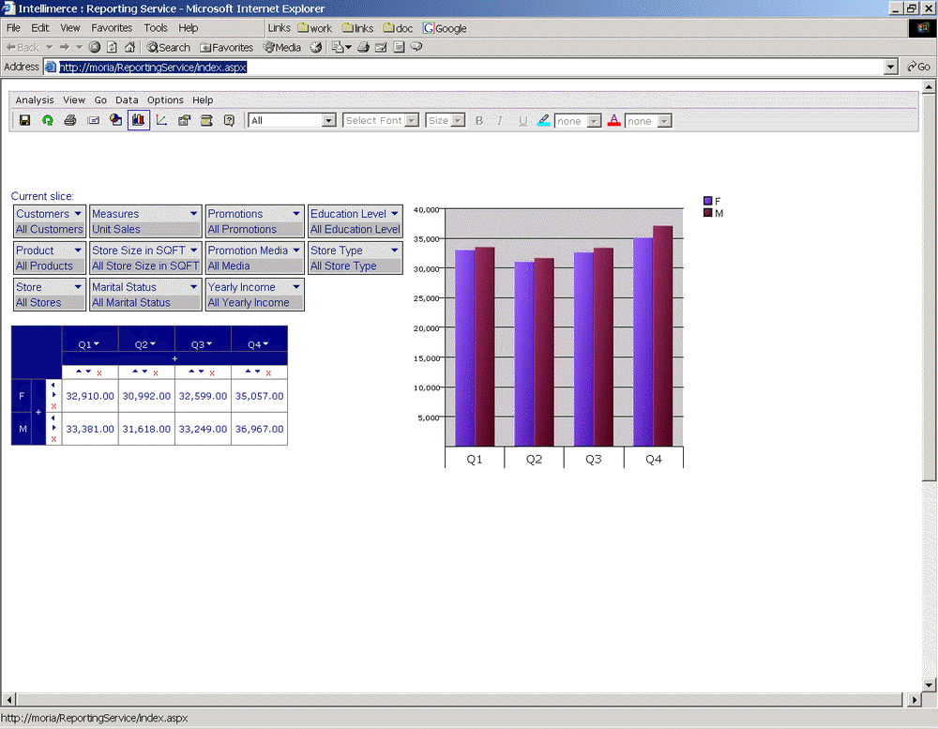The height and width of the screenshot is (729, 938).
Task: Click the plus icon between rows F and M
Action: 38,413
